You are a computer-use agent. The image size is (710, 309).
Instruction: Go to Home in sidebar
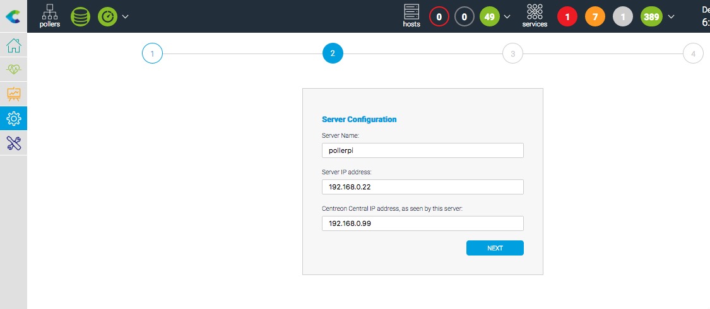[x=14, y=46]
